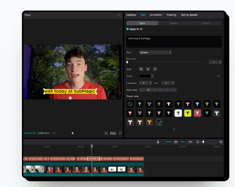Screen dimensions: 235x187
Task: Select the no-style preset icon
Action: click(x=130, y=104)
